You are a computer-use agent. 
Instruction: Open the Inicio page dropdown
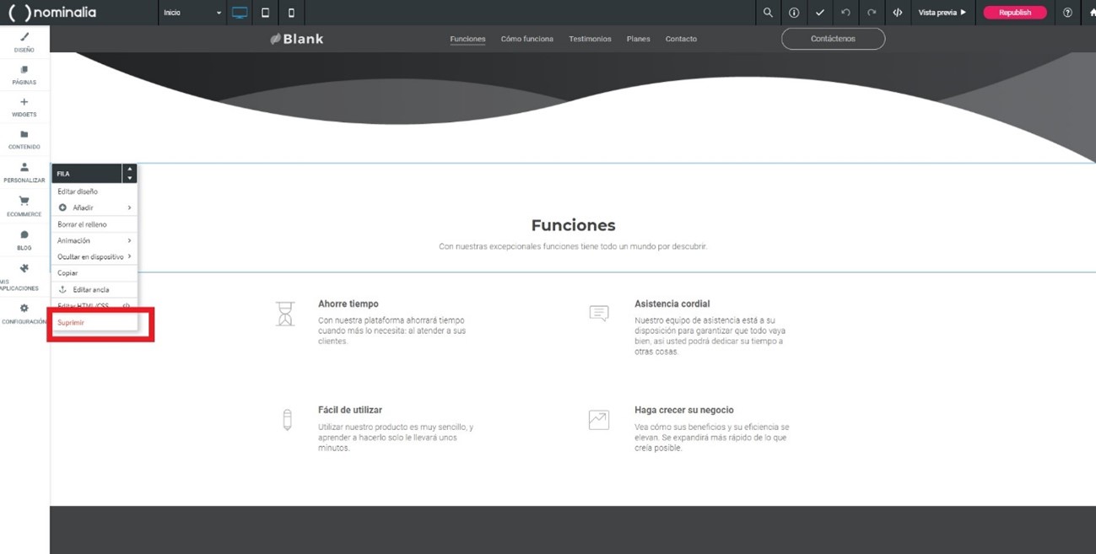192,13
